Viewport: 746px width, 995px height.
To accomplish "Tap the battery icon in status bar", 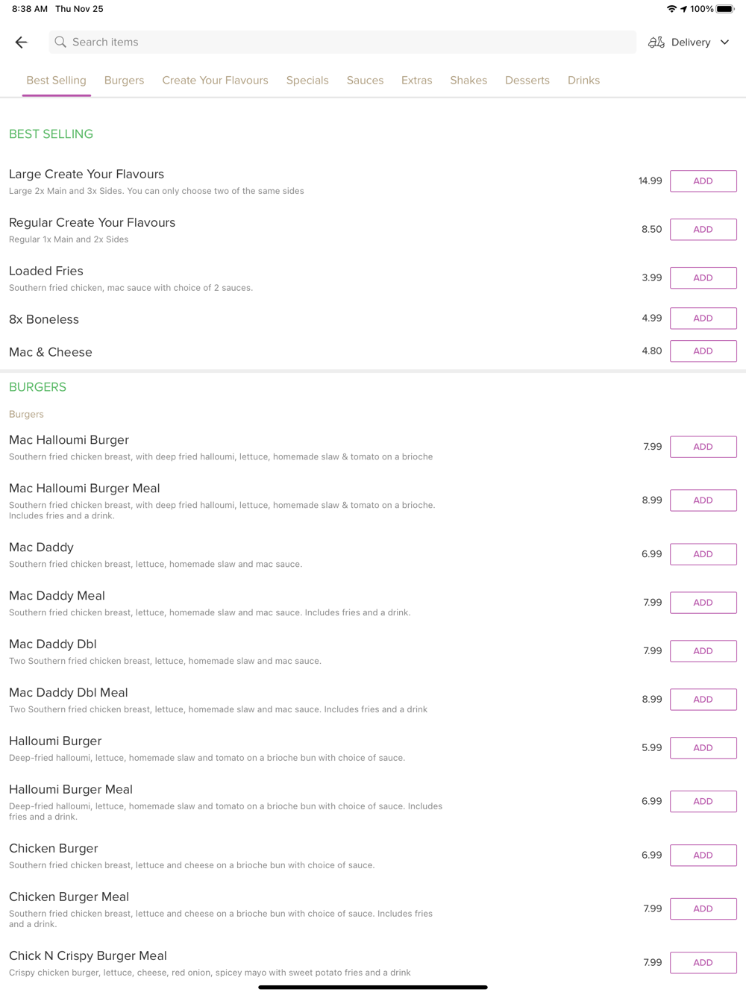I will (725, 9).
